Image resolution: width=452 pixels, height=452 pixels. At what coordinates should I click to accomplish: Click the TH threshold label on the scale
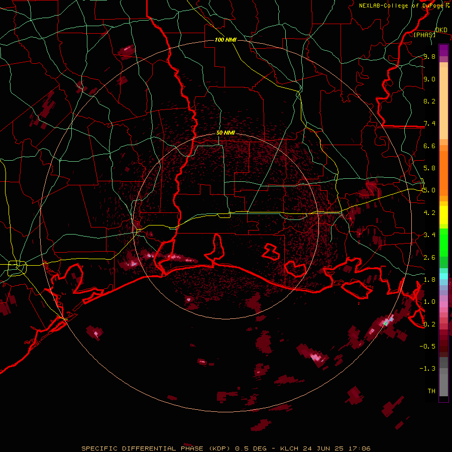pos(431,391)
